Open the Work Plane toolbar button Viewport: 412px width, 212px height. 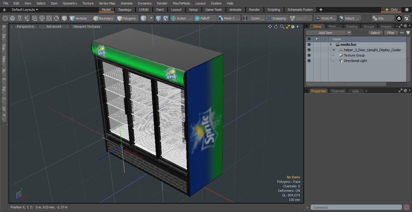[x=325, y=18]
